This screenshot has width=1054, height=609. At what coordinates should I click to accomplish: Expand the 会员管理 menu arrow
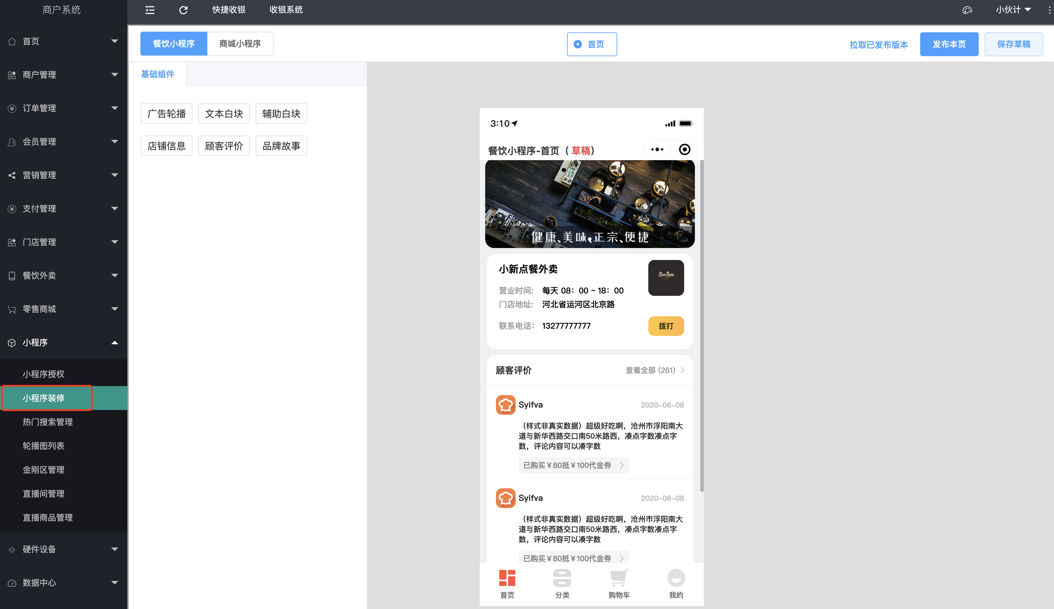pyautogui.click(x=114, y=141)
